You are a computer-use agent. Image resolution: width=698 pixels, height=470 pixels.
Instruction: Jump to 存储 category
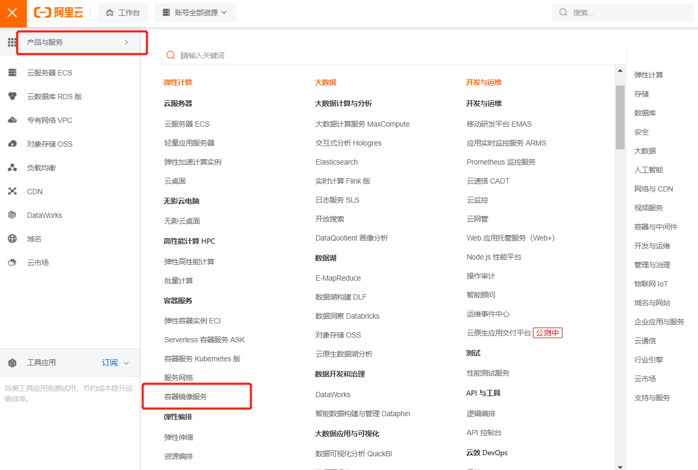point(642,94)
